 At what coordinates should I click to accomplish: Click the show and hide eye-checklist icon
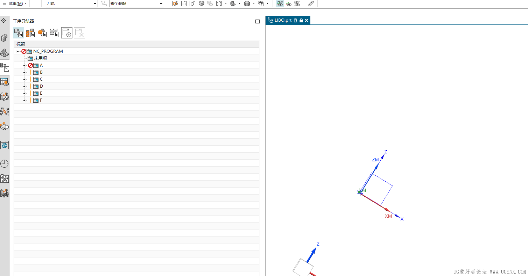point(261,3)
